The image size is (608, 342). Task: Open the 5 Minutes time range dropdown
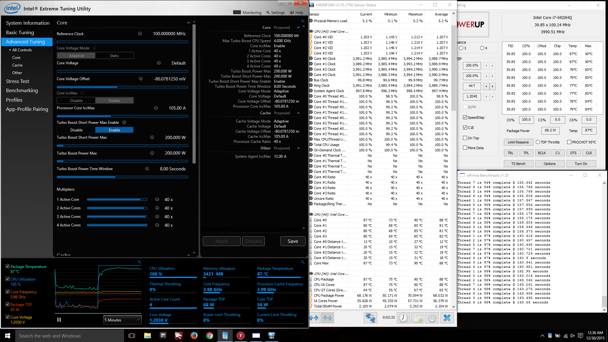pos(122,320)
